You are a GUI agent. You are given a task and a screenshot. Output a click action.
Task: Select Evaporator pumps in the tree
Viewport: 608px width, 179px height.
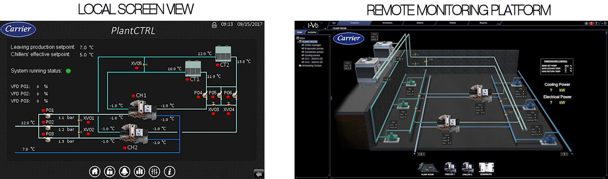[314, 49]
